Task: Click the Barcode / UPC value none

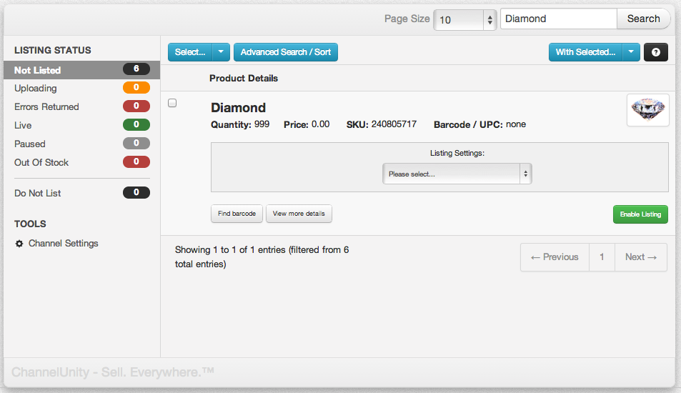Action: coord(516,124)
